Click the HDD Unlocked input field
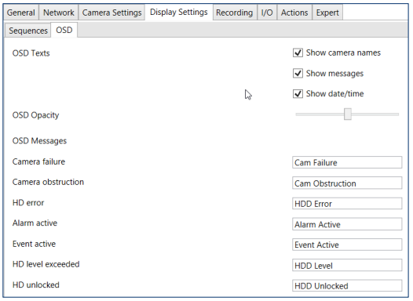 (x=347, y=286)
